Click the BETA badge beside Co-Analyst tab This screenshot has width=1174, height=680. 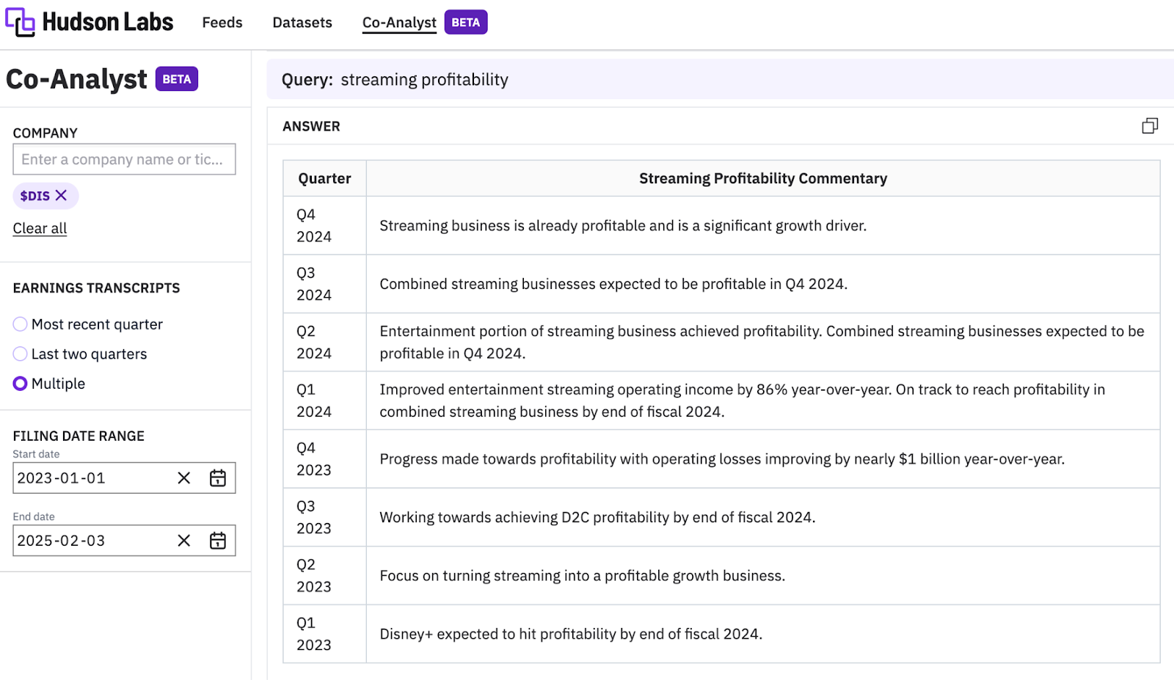465,22
